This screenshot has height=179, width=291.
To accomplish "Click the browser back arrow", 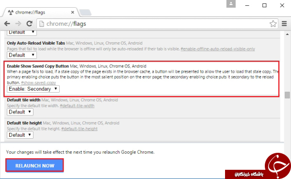I will pyautogui.click(x=7, y=24).
